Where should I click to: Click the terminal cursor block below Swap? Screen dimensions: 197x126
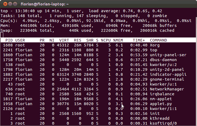(2, 35)
